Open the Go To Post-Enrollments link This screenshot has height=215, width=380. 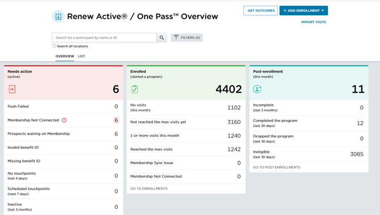(277, 167)
